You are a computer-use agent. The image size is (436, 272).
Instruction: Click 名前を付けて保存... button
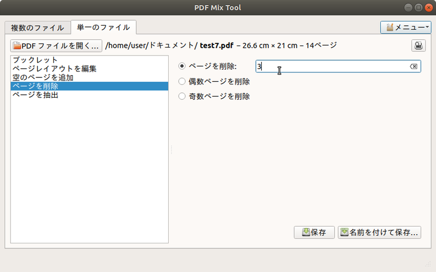pos(379,232)
